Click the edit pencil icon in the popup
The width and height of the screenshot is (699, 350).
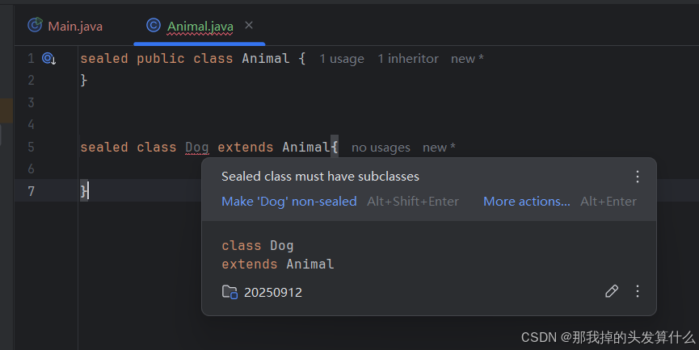[x=612, y=291]
